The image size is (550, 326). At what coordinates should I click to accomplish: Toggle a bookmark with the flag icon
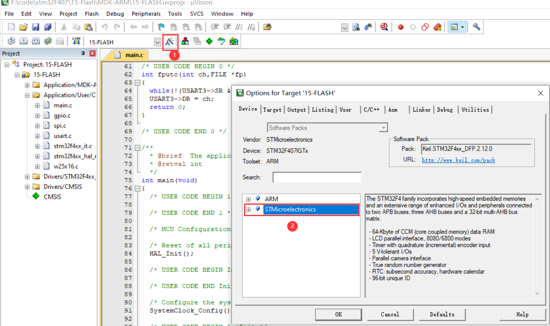click(x=162, y=27)
